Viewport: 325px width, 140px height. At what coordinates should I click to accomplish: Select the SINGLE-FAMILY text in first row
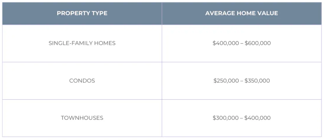pyautogui.click(x=70, y=43)
